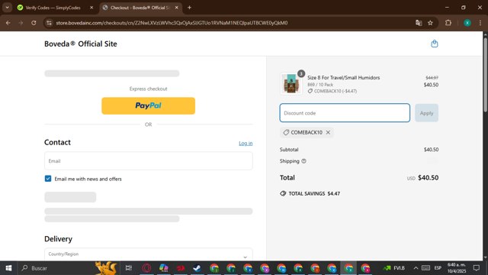
Task: Open Steam from the taskbar
Action: (197, 268)
